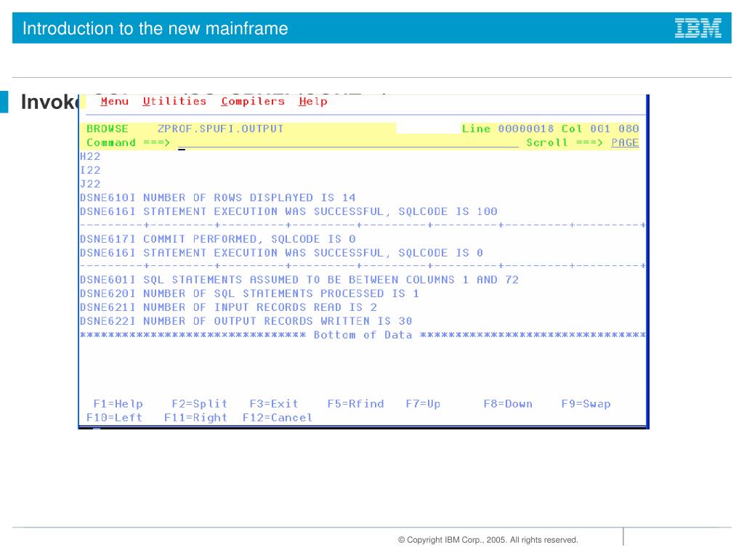Click the H22 data row

90,156
